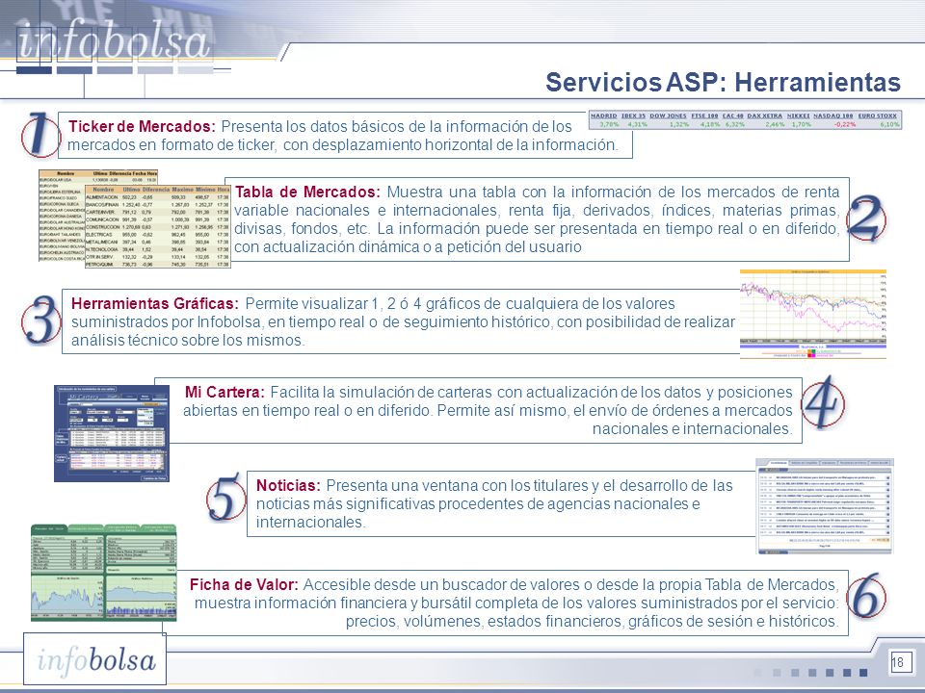
Task: Click the 'Herramientas Gráficas:' heading
Action: point(154,303)
